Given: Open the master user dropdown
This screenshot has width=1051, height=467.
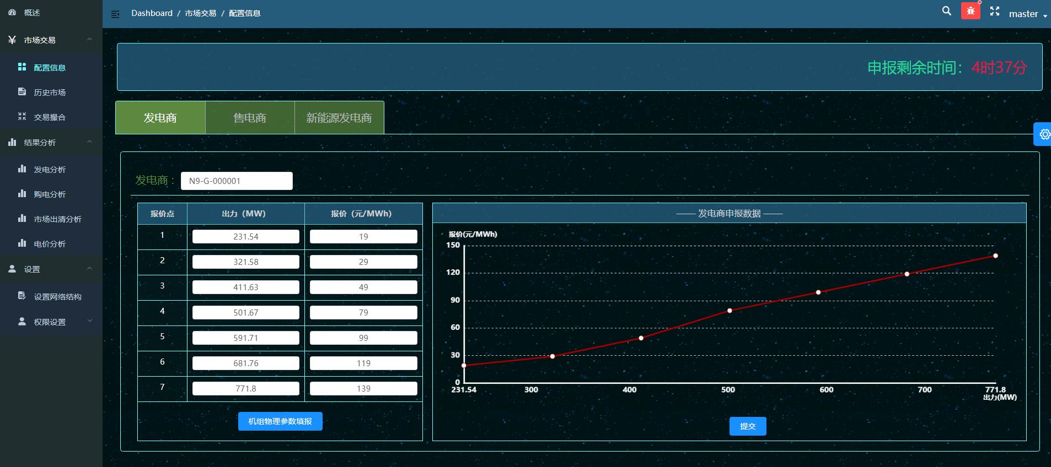Looking at the screenshot, I should pos(1027,14).
